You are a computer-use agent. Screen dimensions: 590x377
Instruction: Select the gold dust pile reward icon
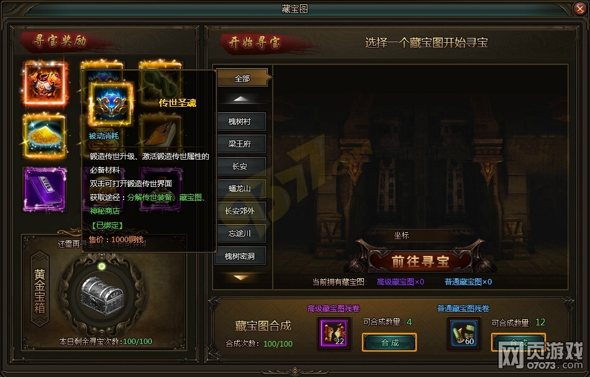coord(45,136)
